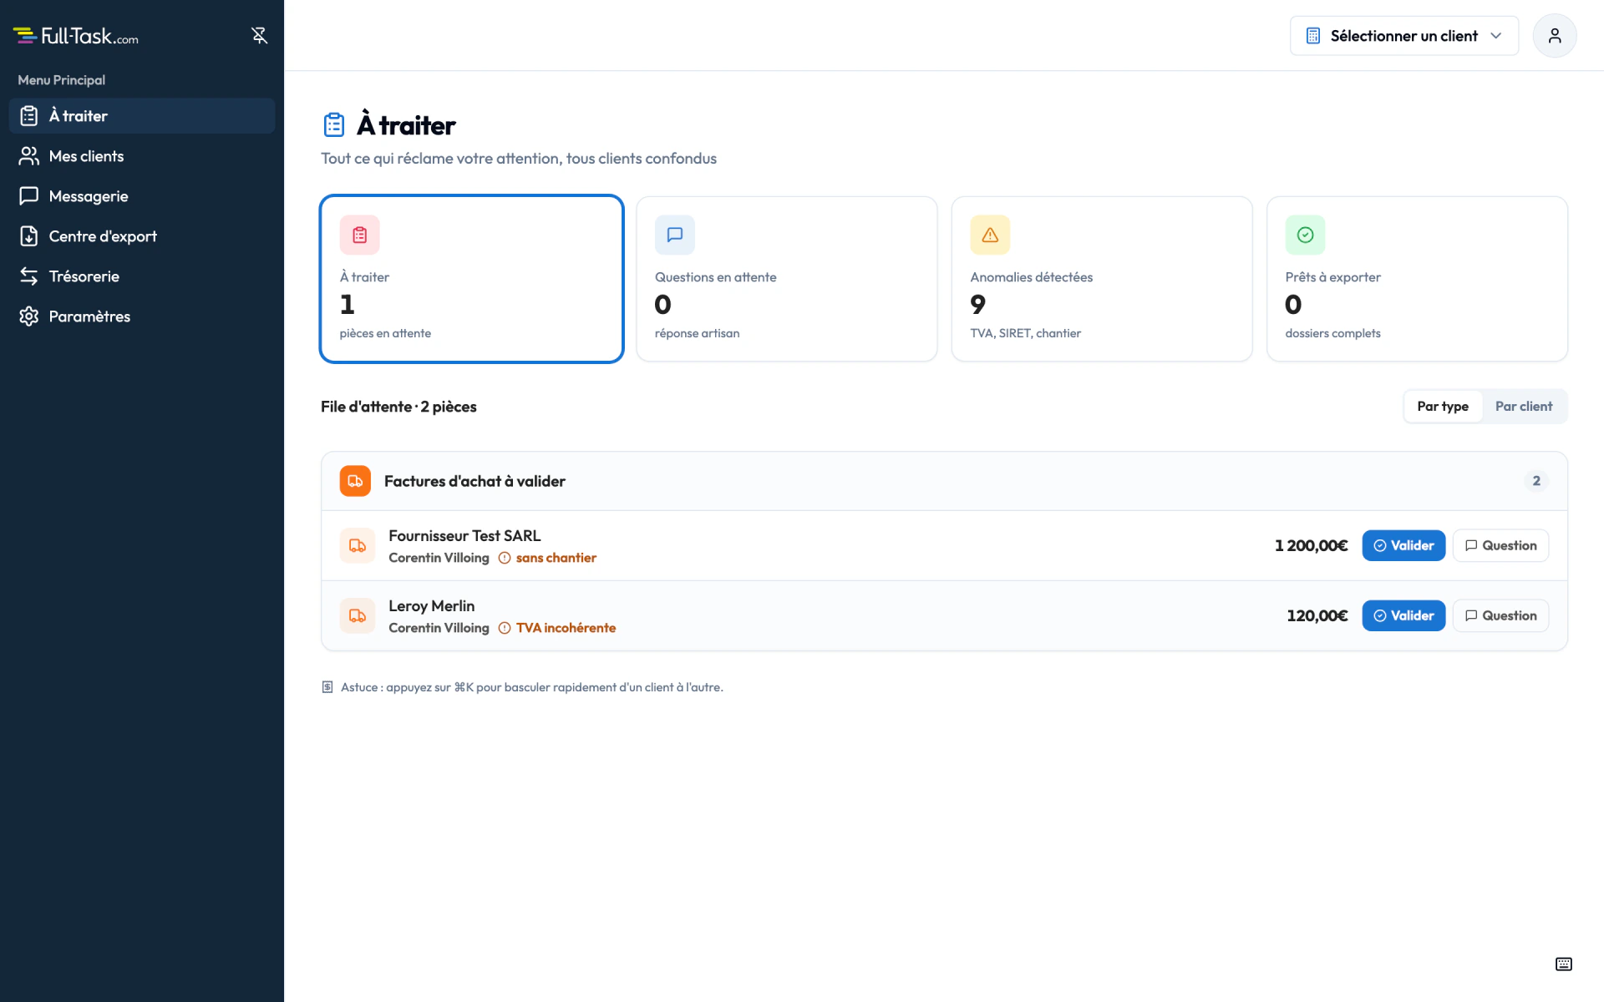The image size is (1604, 1002).
Task: Click the small icon before the Astuce tip
Action: coord(327,687)
